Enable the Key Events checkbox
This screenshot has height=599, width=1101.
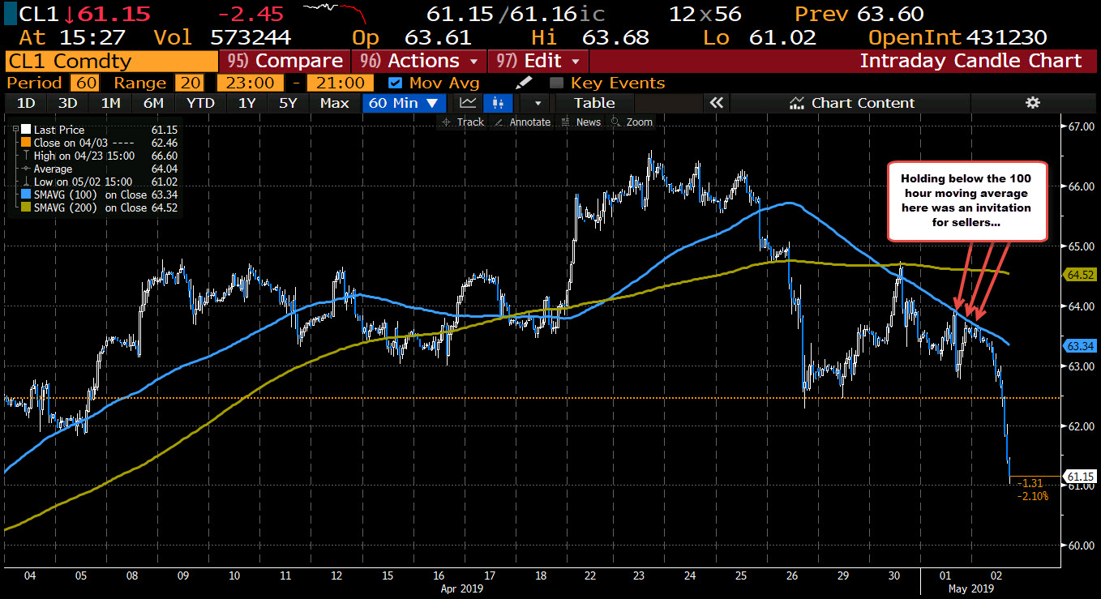tap(556, 83)
